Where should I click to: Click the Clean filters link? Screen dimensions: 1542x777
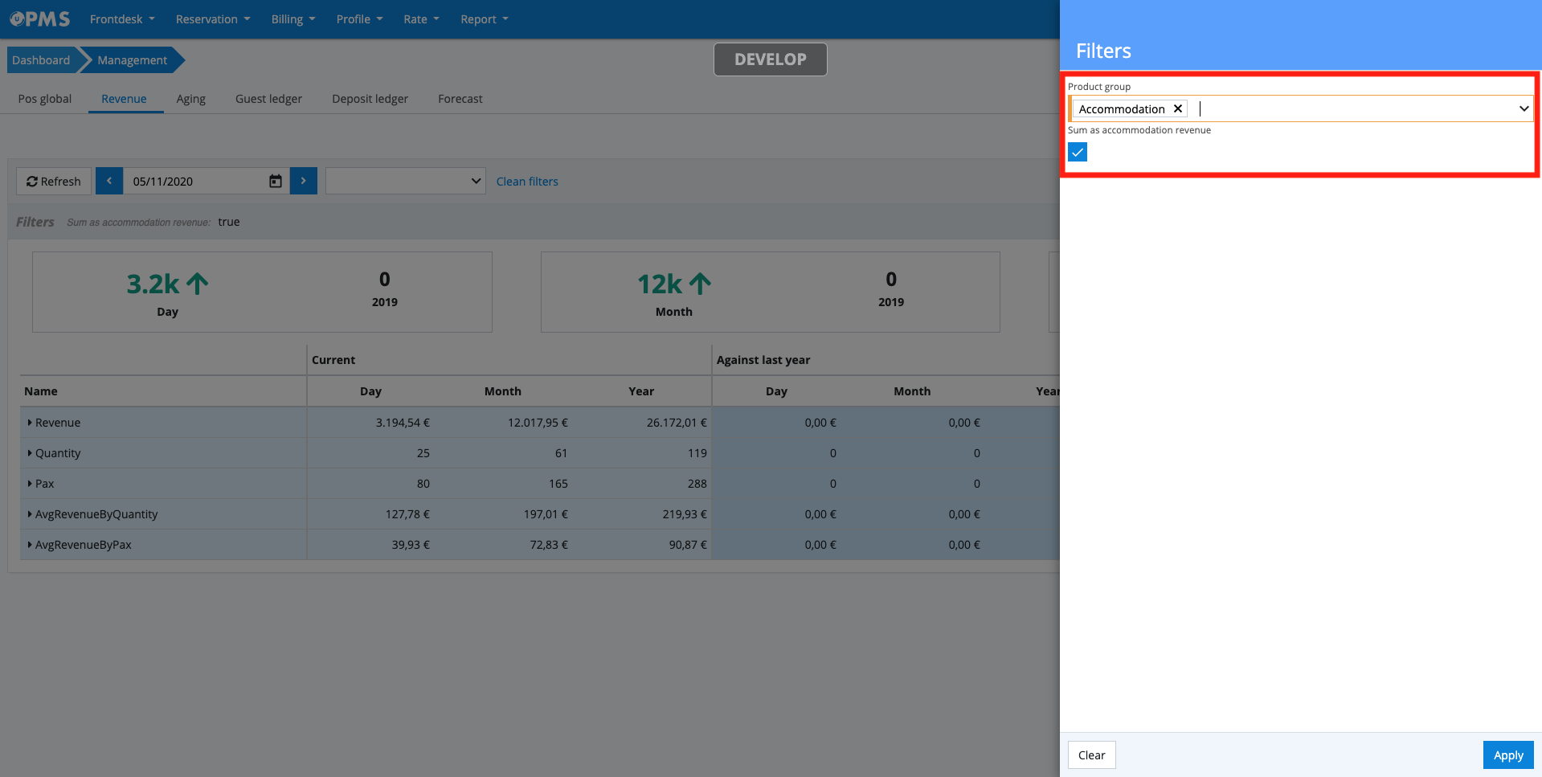[x=527, y=182]
